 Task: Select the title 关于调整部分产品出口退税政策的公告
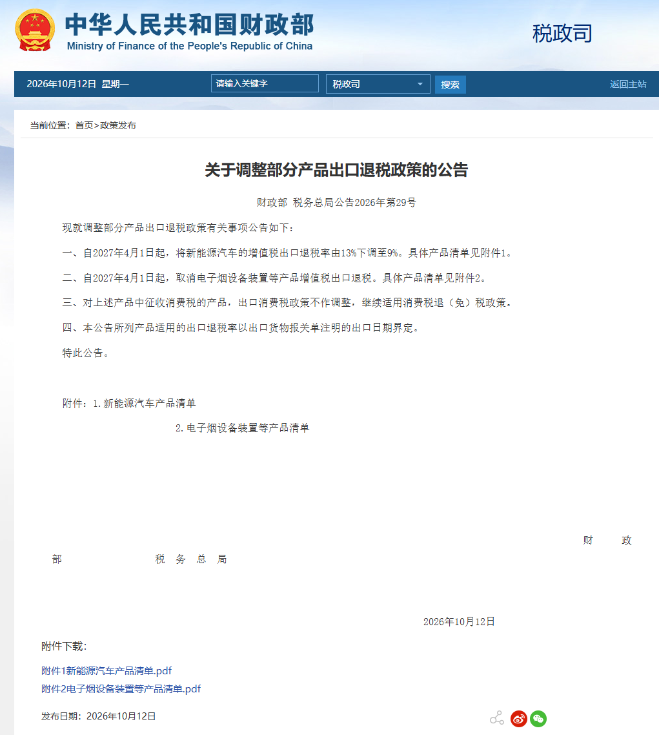336,170
